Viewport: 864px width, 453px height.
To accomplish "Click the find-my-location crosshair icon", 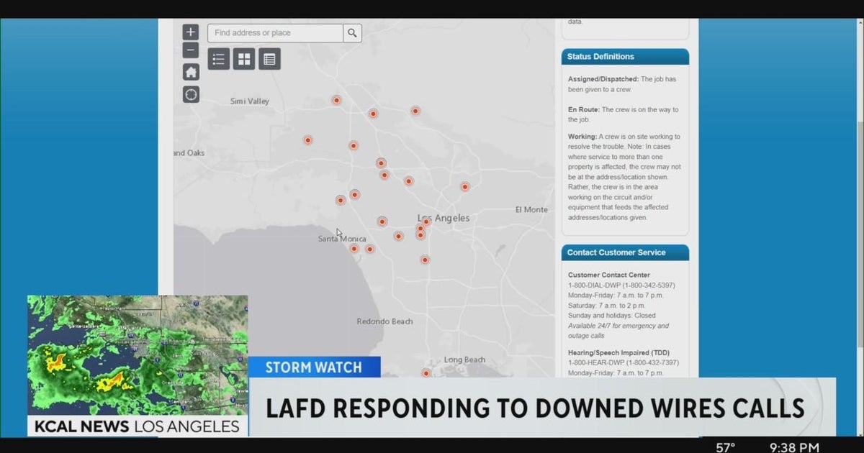I will coord(190,94).
